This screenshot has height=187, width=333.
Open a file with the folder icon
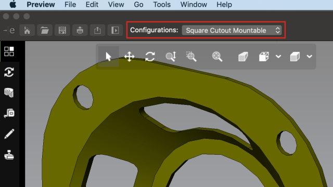click(45, 30)
